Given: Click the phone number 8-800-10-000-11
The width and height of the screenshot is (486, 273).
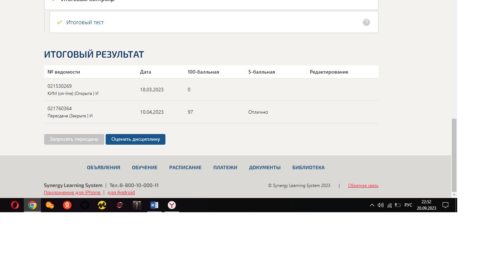Looking at the screenshot, I should (139, 185).
